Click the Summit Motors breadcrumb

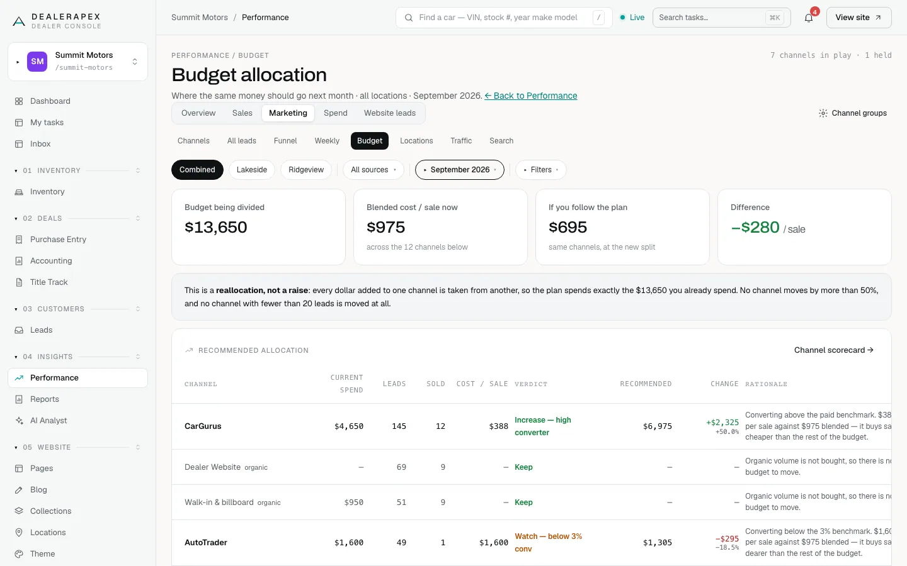pos(200,18)
